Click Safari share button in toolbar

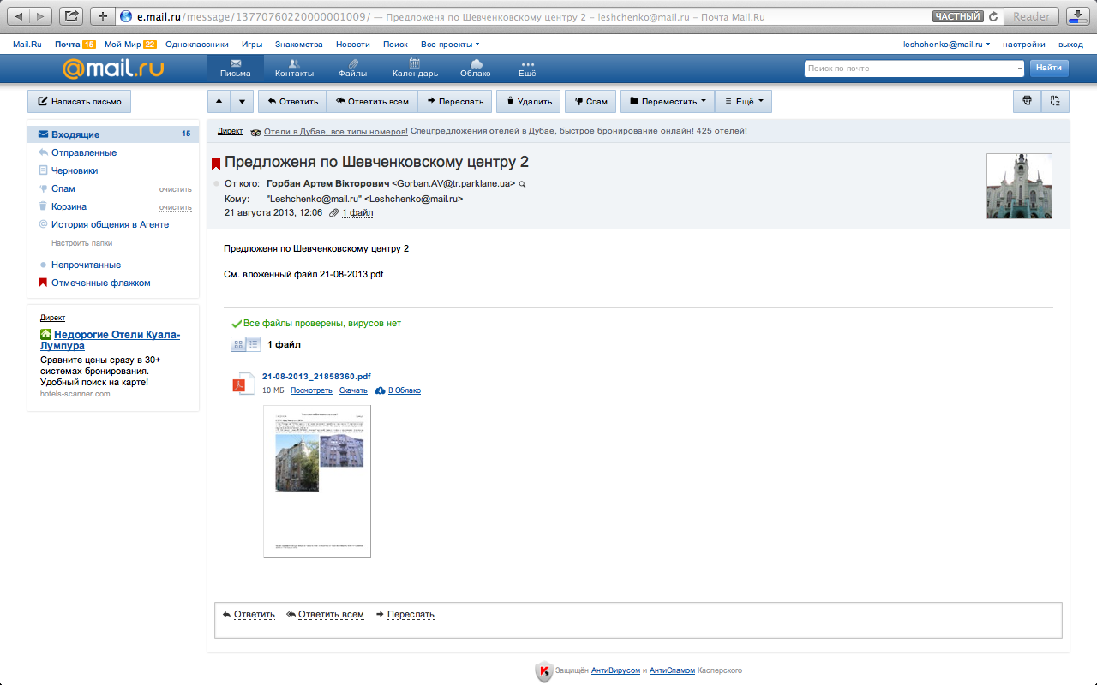(72, 16)
